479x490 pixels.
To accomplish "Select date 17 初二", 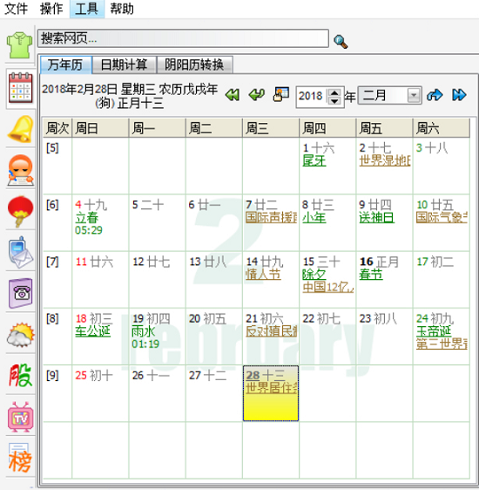I will (x=435, y=262).
